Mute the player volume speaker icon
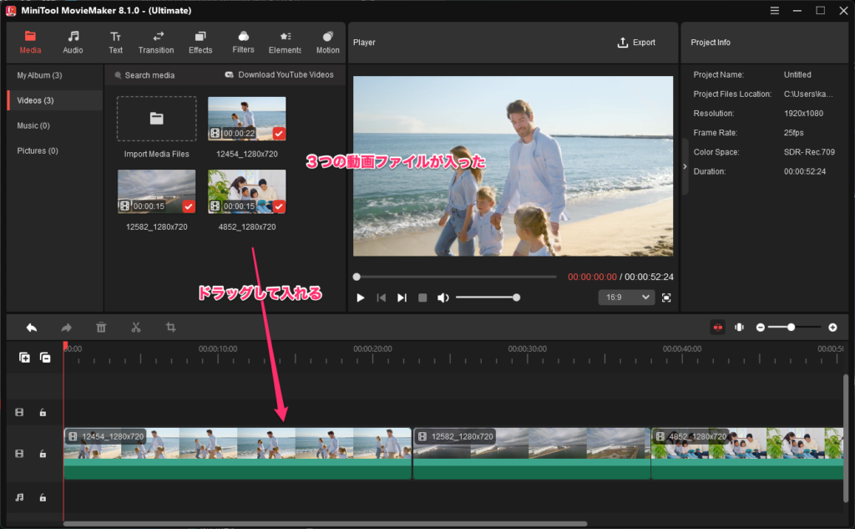Image resolution: width=855 pixels, height=529 pixels. 443,298
